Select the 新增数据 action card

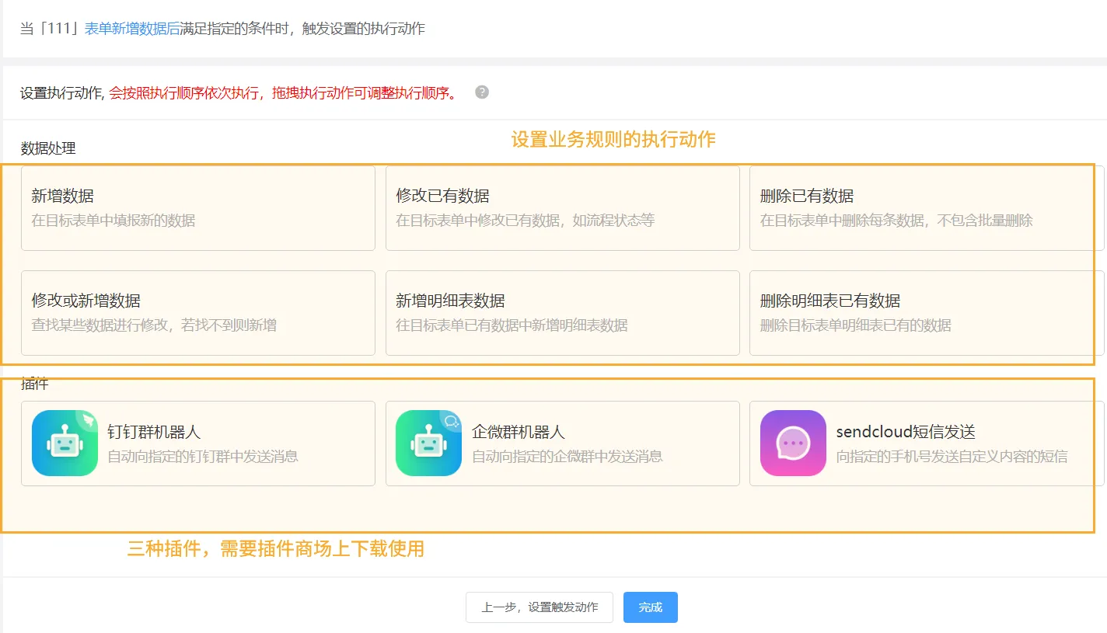(x=197, y=208)
